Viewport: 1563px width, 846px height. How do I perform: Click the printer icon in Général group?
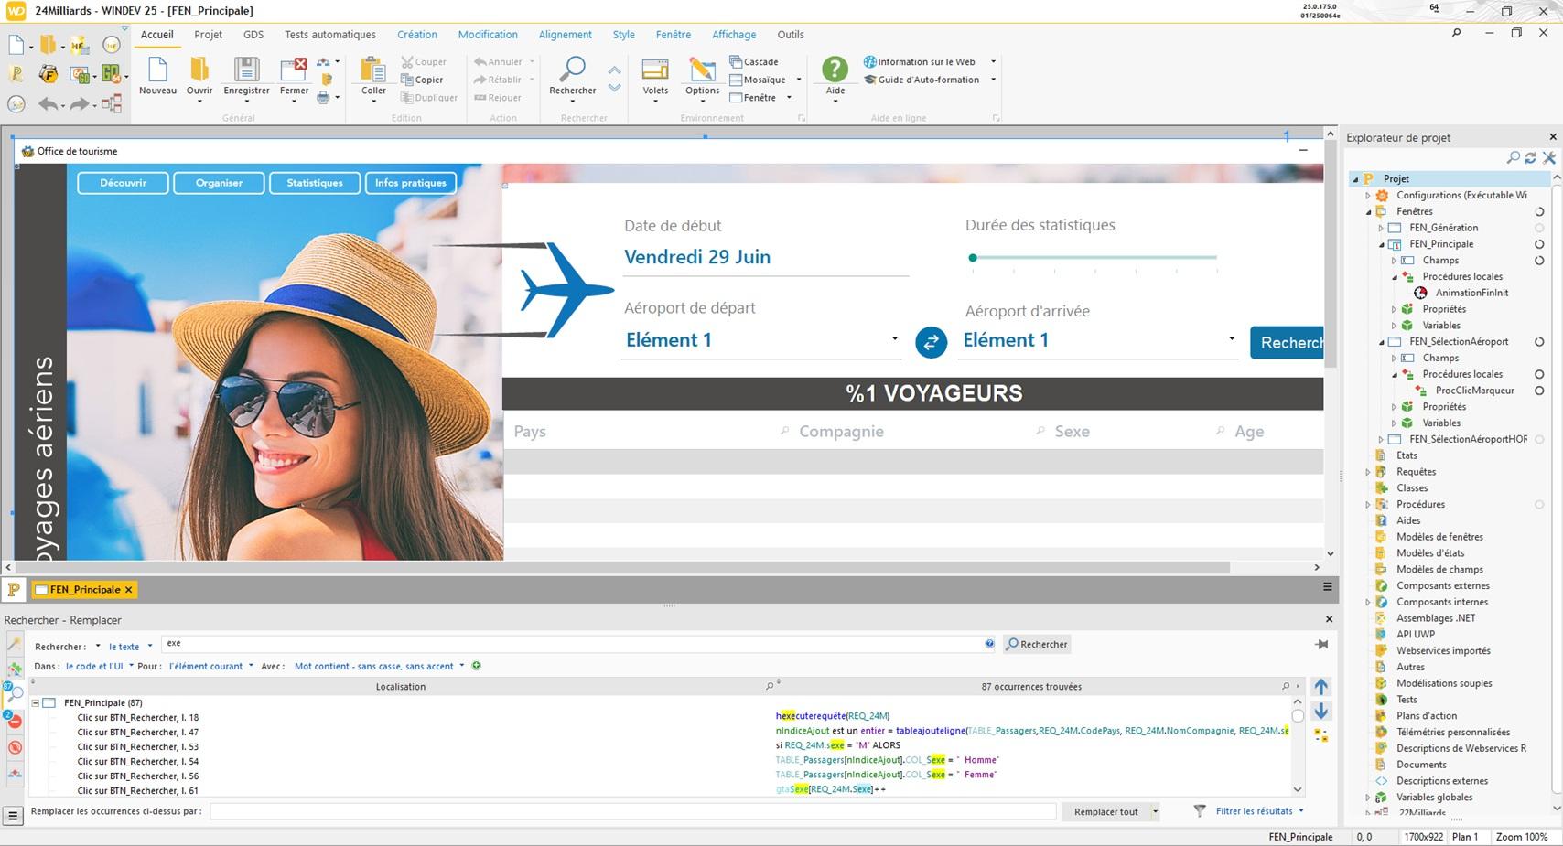323,97
